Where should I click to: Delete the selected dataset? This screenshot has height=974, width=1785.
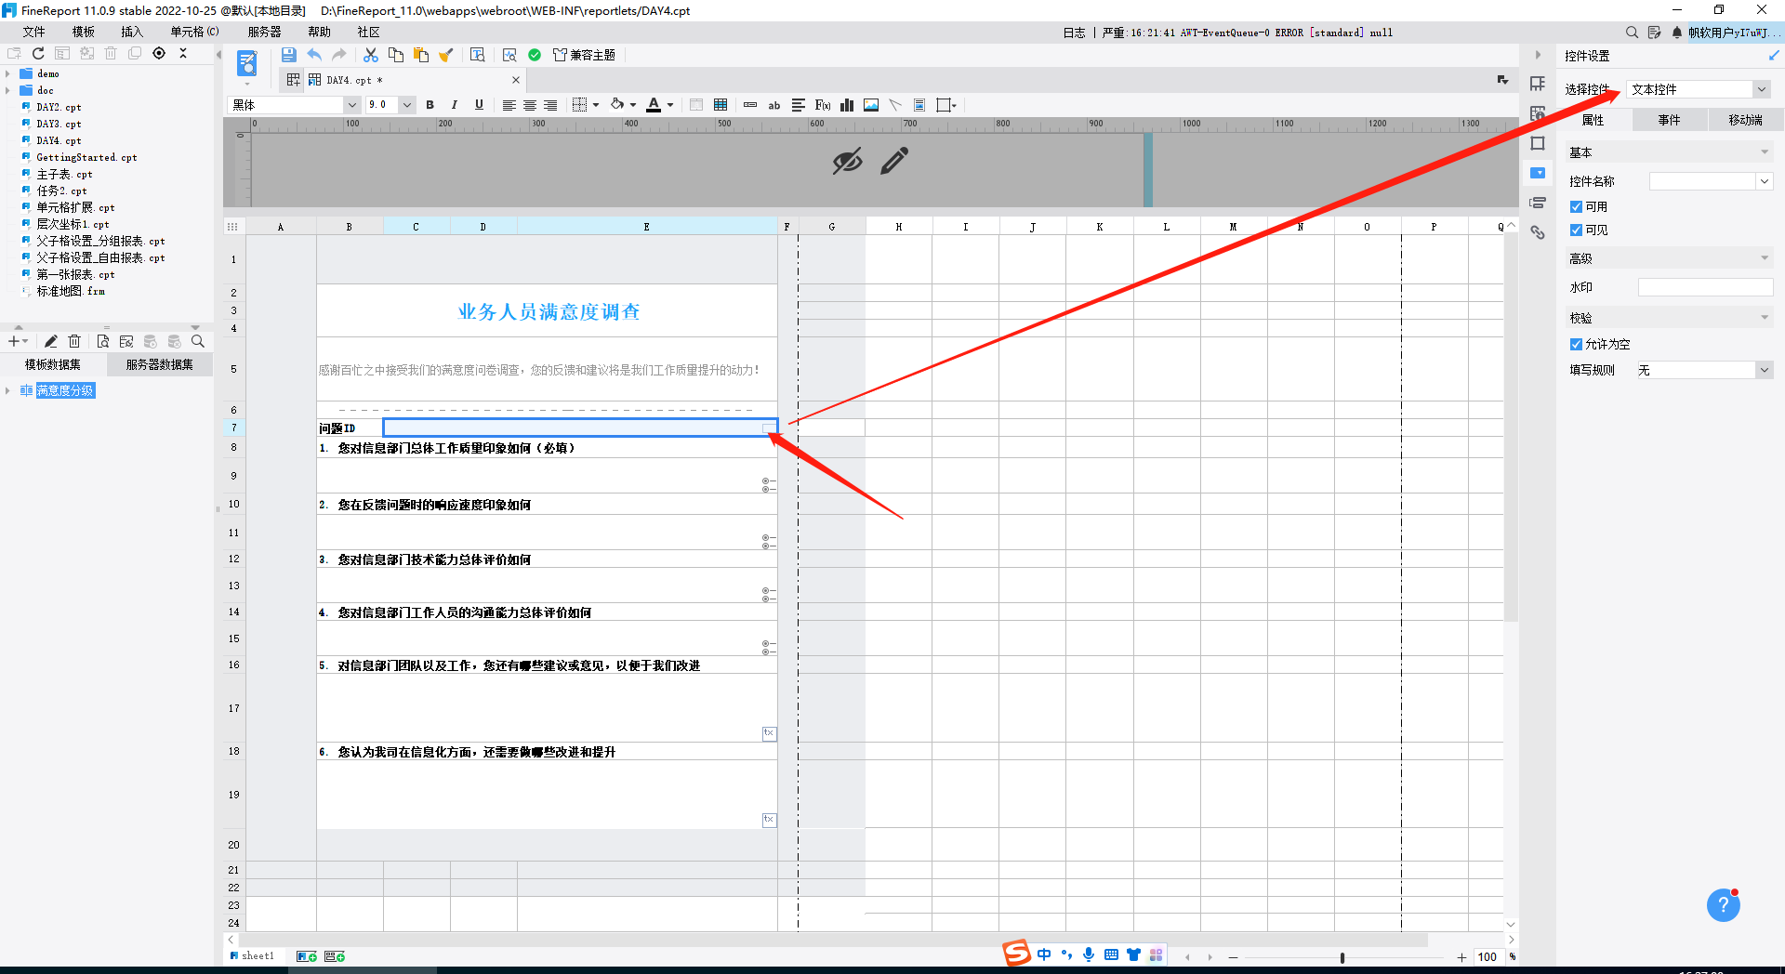tap(74, 341)
